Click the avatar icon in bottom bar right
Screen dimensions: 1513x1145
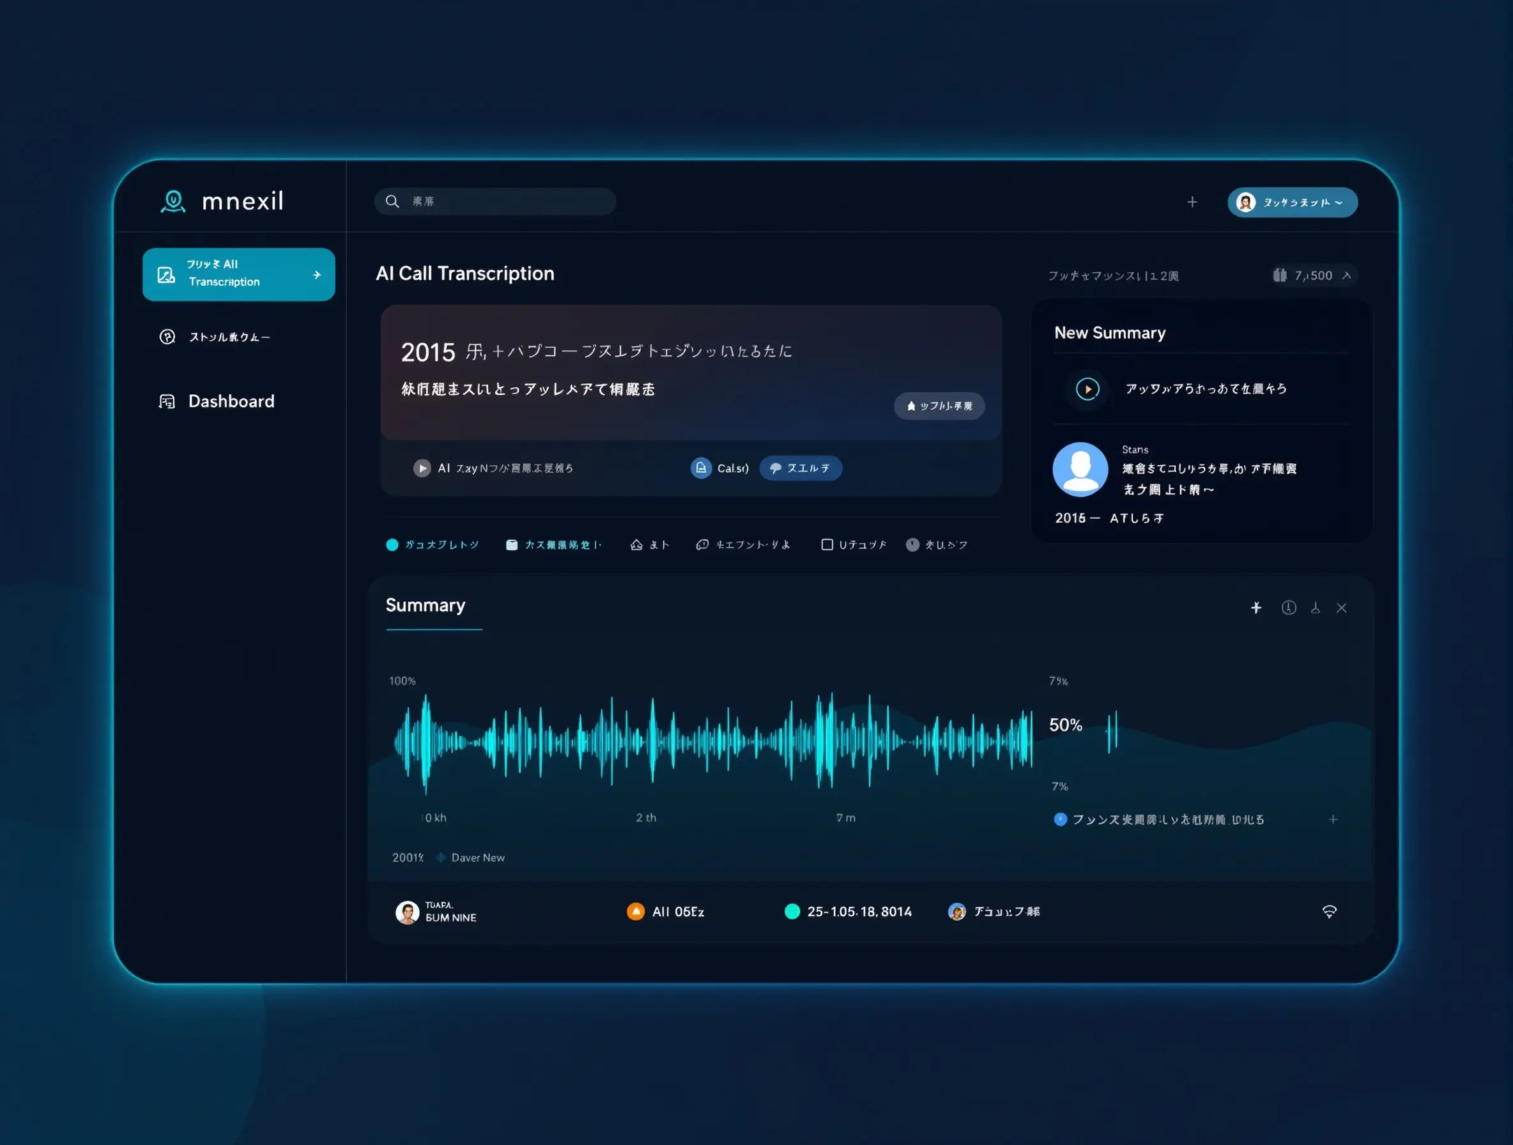(957, 912)
